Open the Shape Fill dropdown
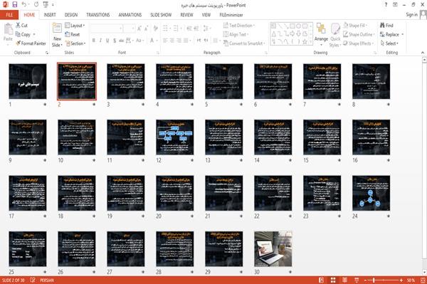This screenshot has width=427, height=284. click(x=355, y=26)
